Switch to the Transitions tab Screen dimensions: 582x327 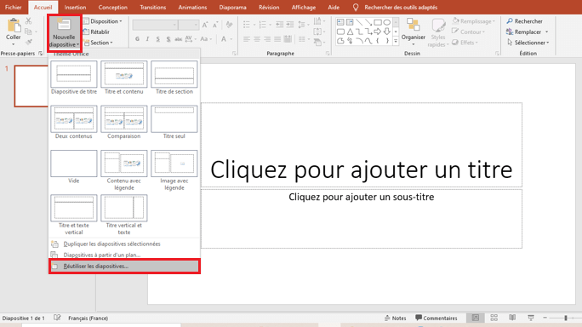pos(153,8)
